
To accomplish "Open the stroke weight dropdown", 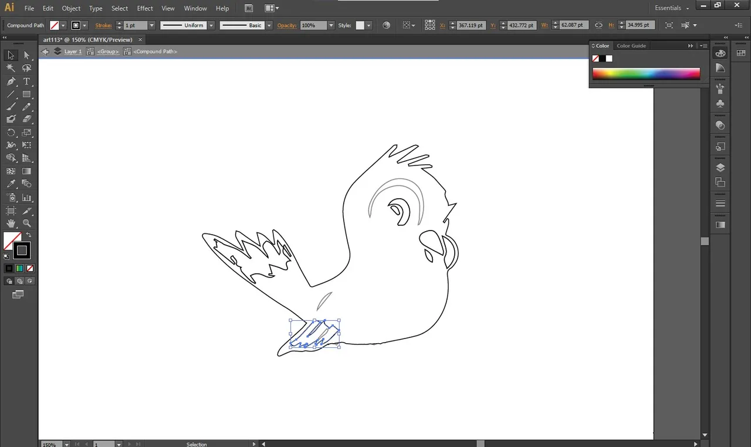I will point(151,25).
